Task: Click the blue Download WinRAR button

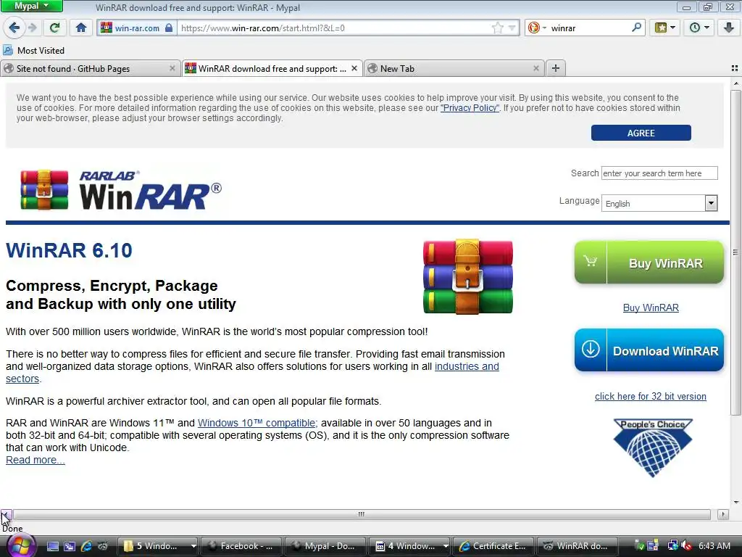Action: (649, 350)
